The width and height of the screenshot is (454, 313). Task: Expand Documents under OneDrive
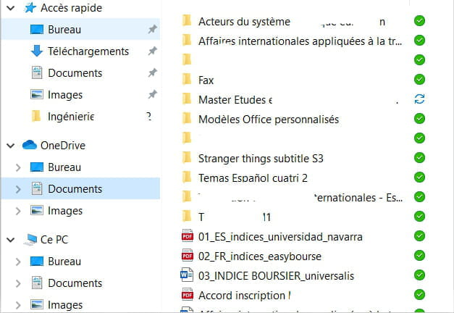pyautogui.click(x=18, y=189)
